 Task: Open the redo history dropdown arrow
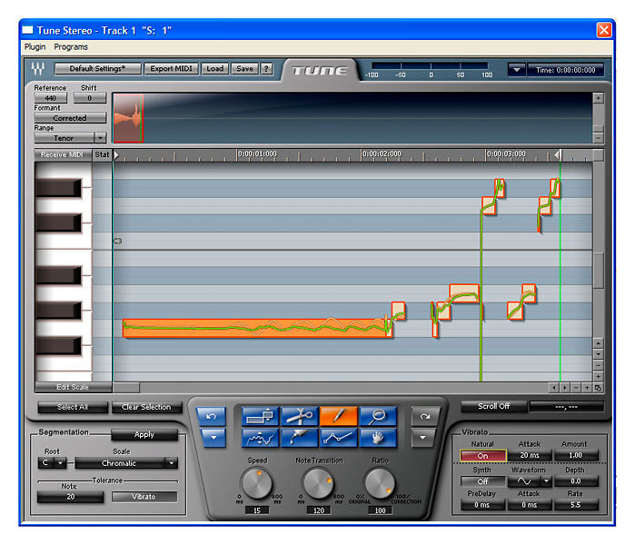click(x=422, y=438)
